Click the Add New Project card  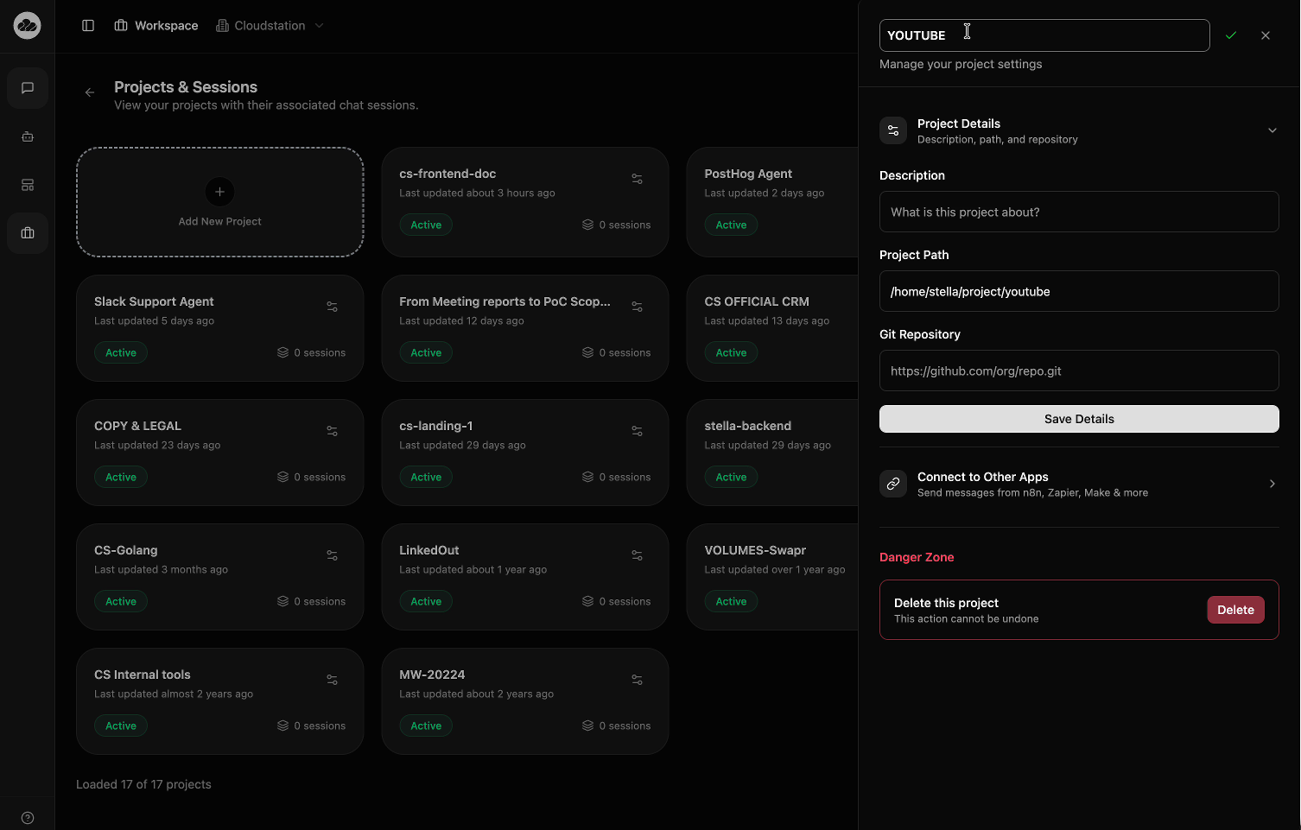[220, 202]
